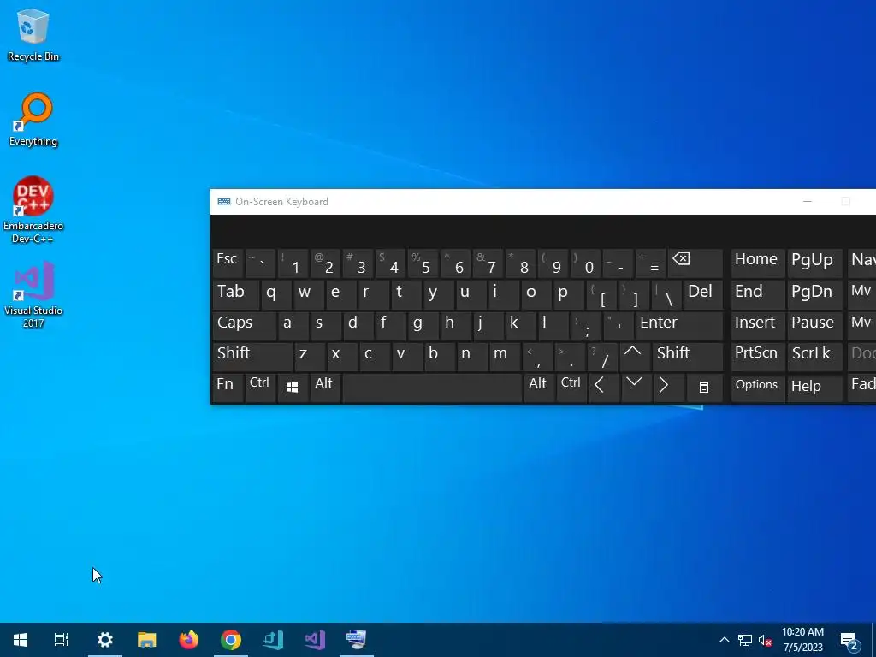The width and height of the screenshot is (876, 657).
Task: Click the backslash key
Action: [666, 294]
